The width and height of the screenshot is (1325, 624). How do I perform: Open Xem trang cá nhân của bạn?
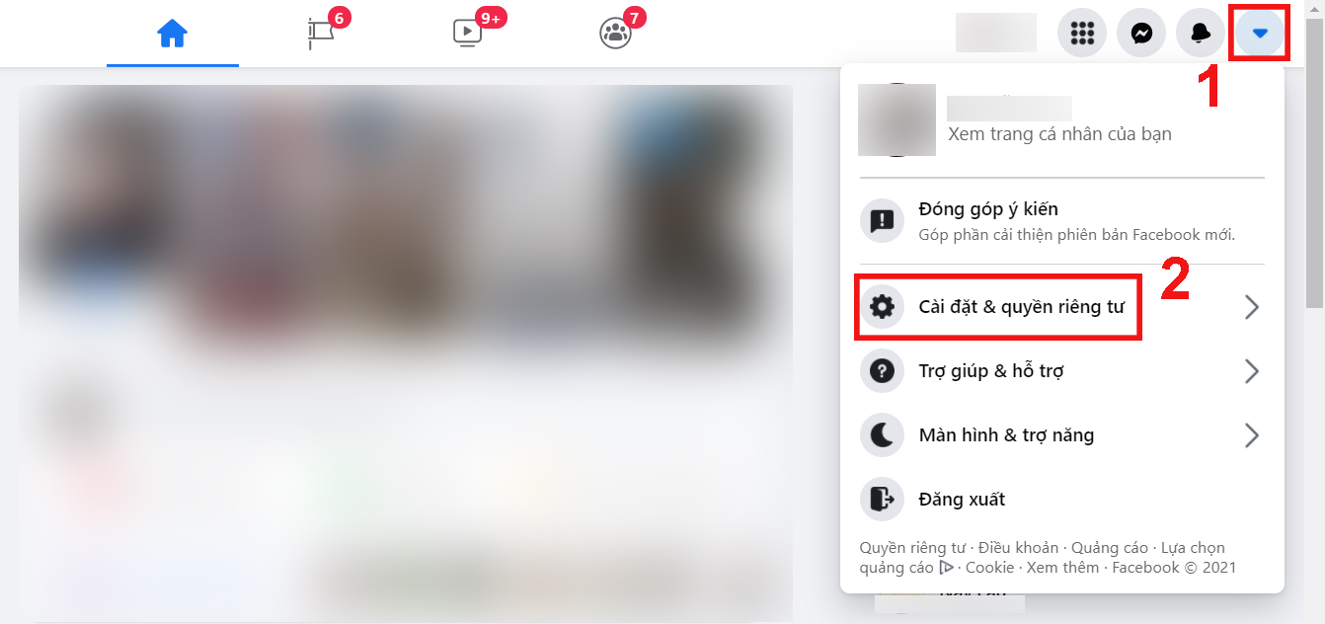click(1059, 133)
